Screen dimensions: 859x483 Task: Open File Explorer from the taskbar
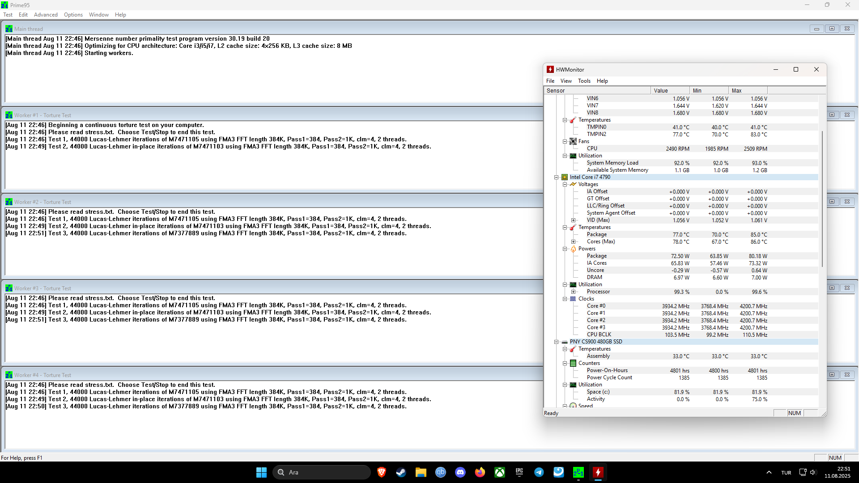421,472
